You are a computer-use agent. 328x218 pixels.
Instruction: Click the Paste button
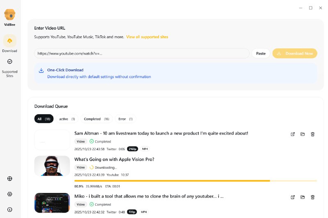click(261, 53)
